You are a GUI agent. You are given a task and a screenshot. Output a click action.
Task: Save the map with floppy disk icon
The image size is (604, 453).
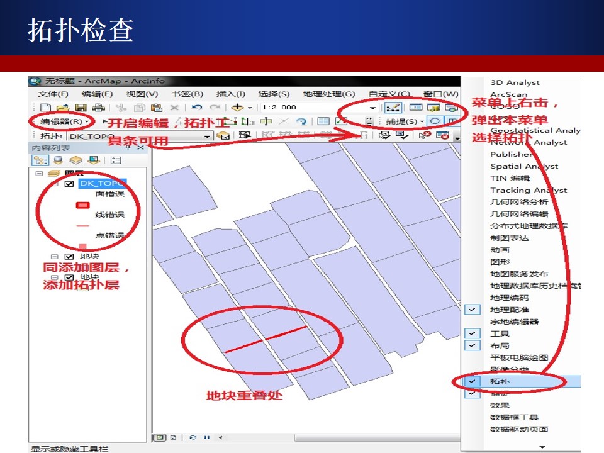coord(81,108)
